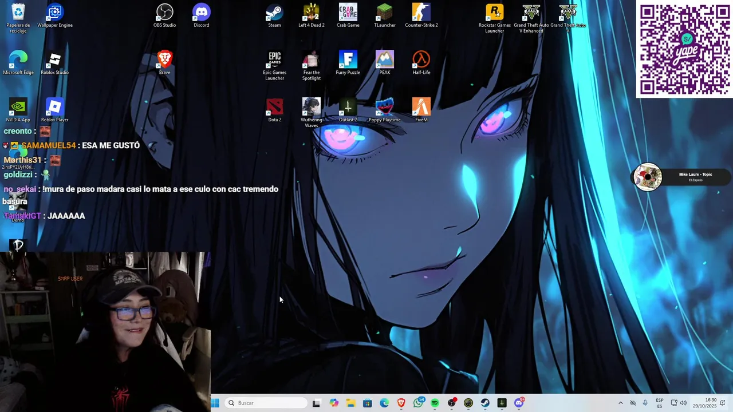Open WhatsApp from the taskbar

pos(419,403)
